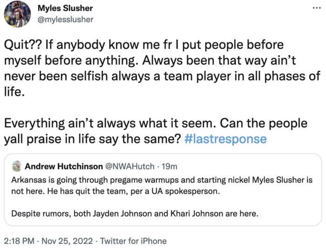Click the Andrew Hutchinson small avatar
This screenshot has width=326, height=249.
17,166
